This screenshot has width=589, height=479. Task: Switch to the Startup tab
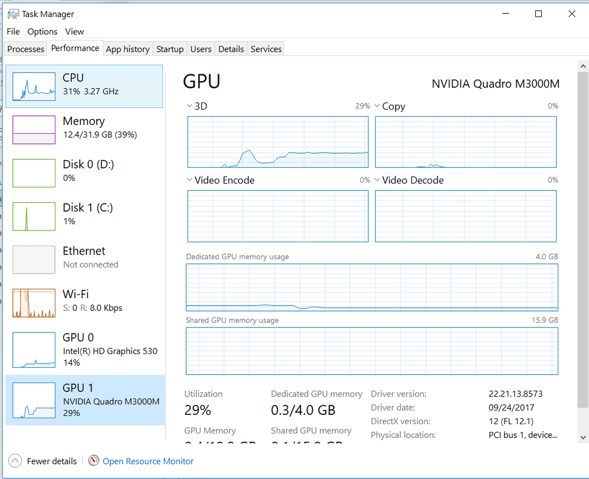[170, 49]
